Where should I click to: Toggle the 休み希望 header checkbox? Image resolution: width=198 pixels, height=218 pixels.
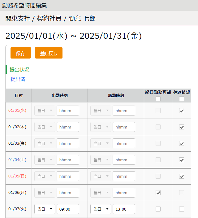click(182, 99)
